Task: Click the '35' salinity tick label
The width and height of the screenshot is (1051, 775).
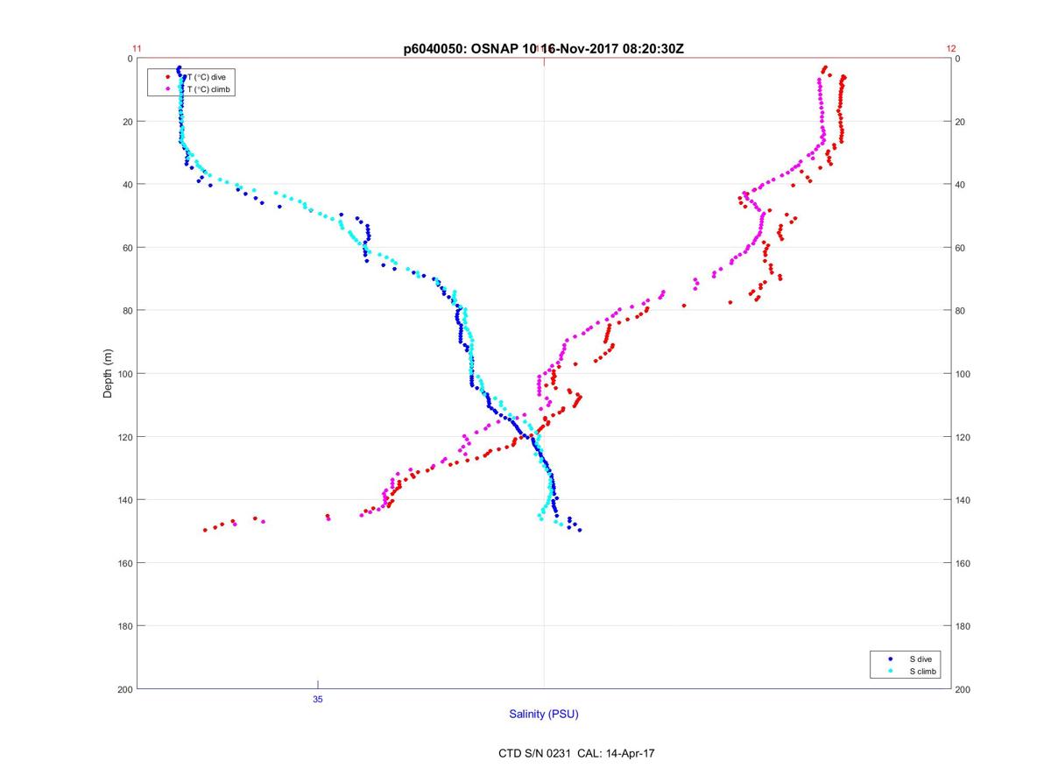Action: pyautogui.click(x=318, y=699)
